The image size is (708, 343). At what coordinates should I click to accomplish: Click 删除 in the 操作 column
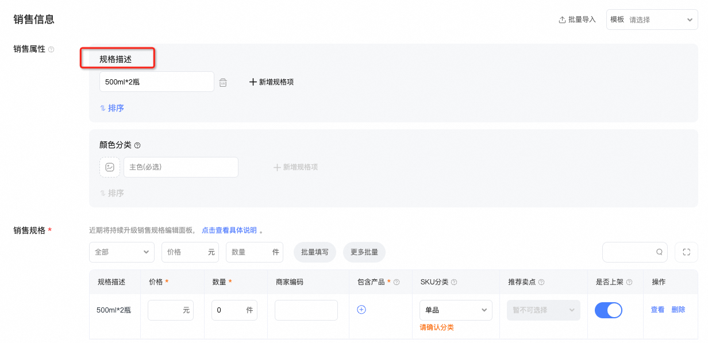[678, 310]
